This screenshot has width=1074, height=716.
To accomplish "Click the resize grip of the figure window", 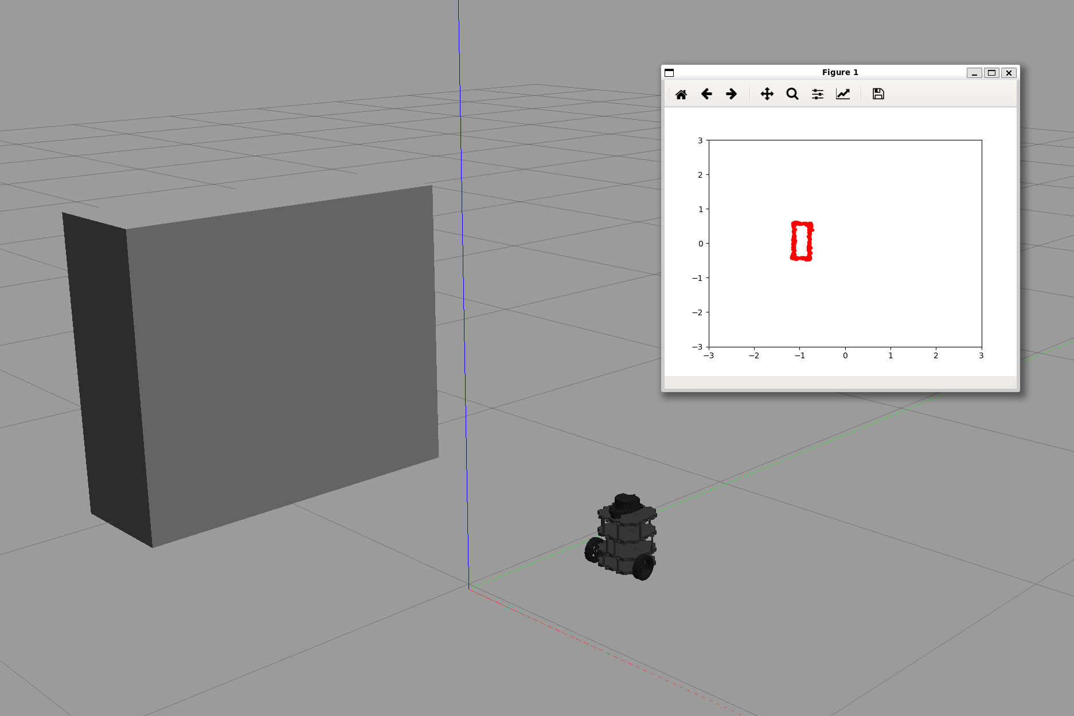I will point(1013,385).
